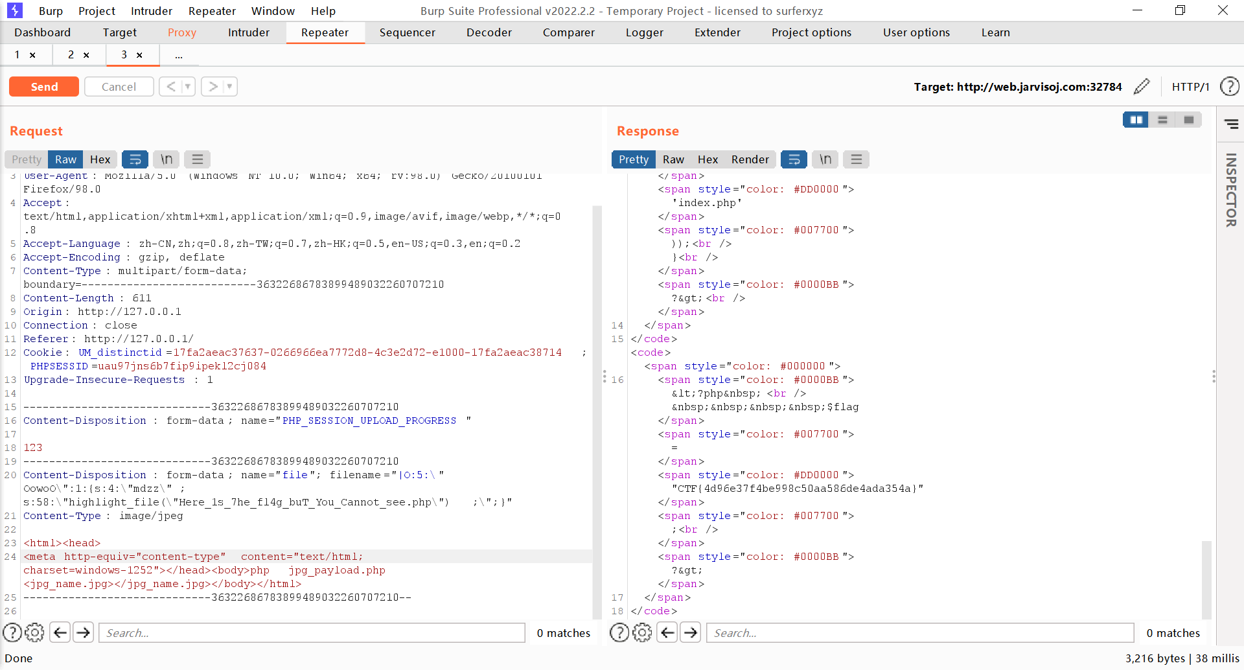Open the Burp menu
The image size is (1244, 670).
pyautogui.click(x=51, y=11)
